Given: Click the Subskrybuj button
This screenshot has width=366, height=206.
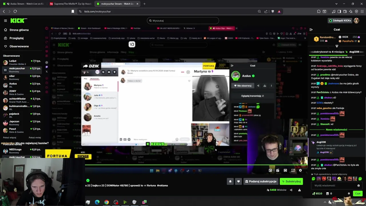Looking at the screenshot, I should [x=291, y=181].
